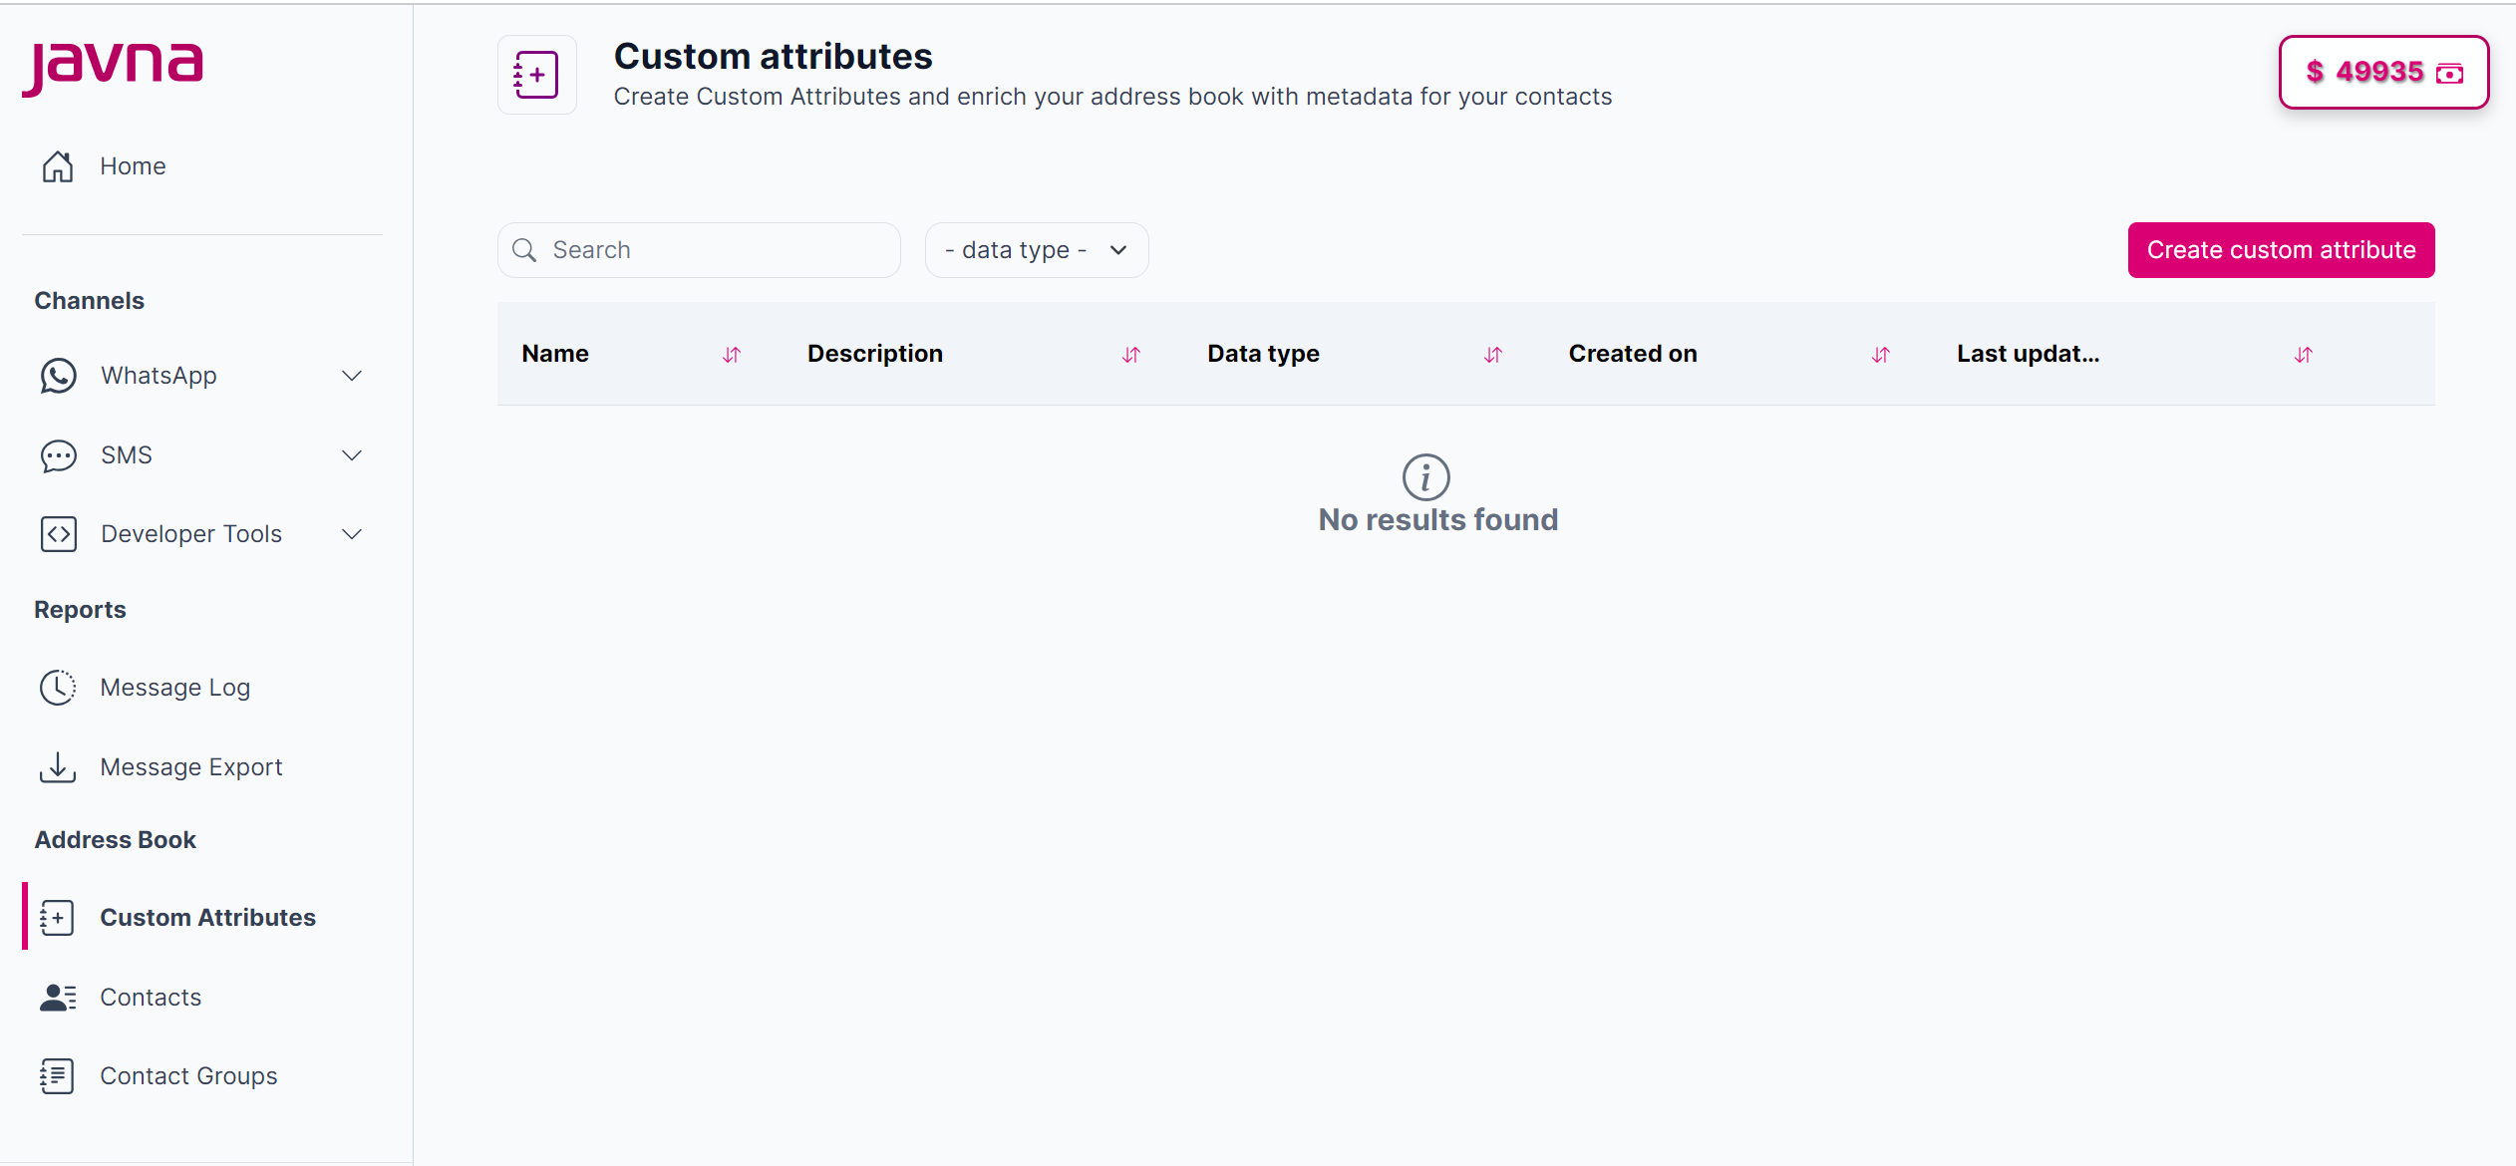Click inside the Search field
The width and height of the screenshot is (2516, 1166).
pyautogui.click(x=698, y=250)
